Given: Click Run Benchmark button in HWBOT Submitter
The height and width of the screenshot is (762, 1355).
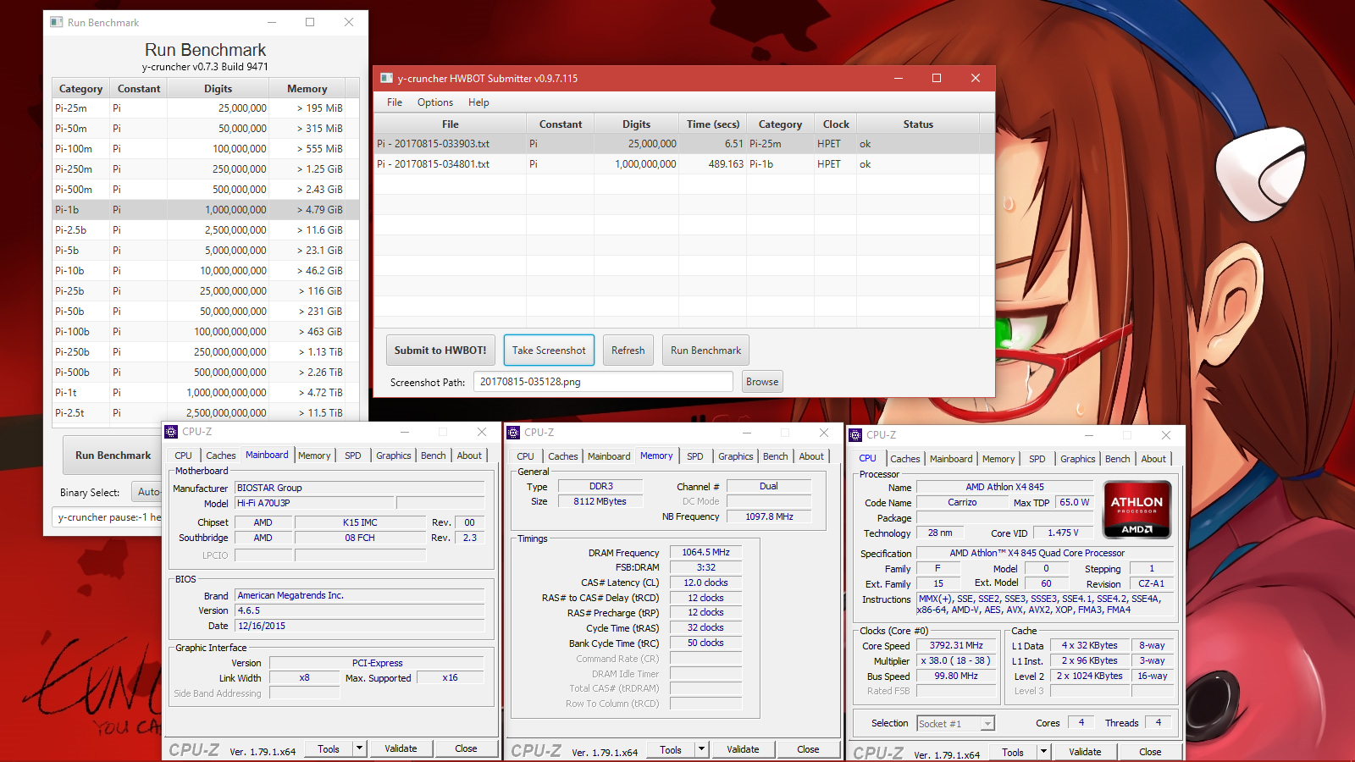Looking at the screenshot, I should click(705, 351).
